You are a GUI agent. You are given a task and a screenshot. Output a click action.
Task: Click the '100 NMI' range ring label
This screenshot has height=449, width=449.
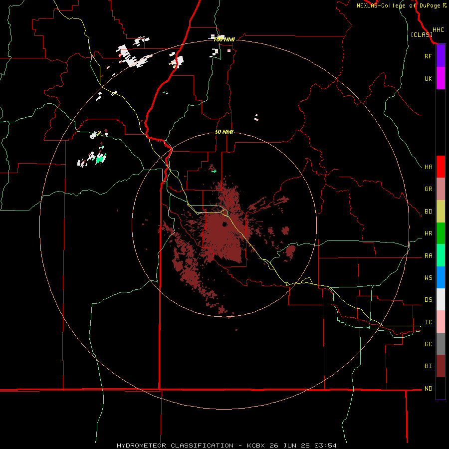coord(224,39)
